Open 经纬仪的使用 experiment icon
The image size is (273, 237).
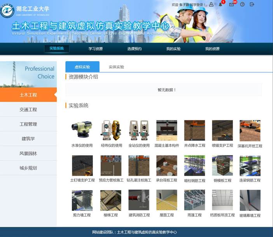coord(111,131)
